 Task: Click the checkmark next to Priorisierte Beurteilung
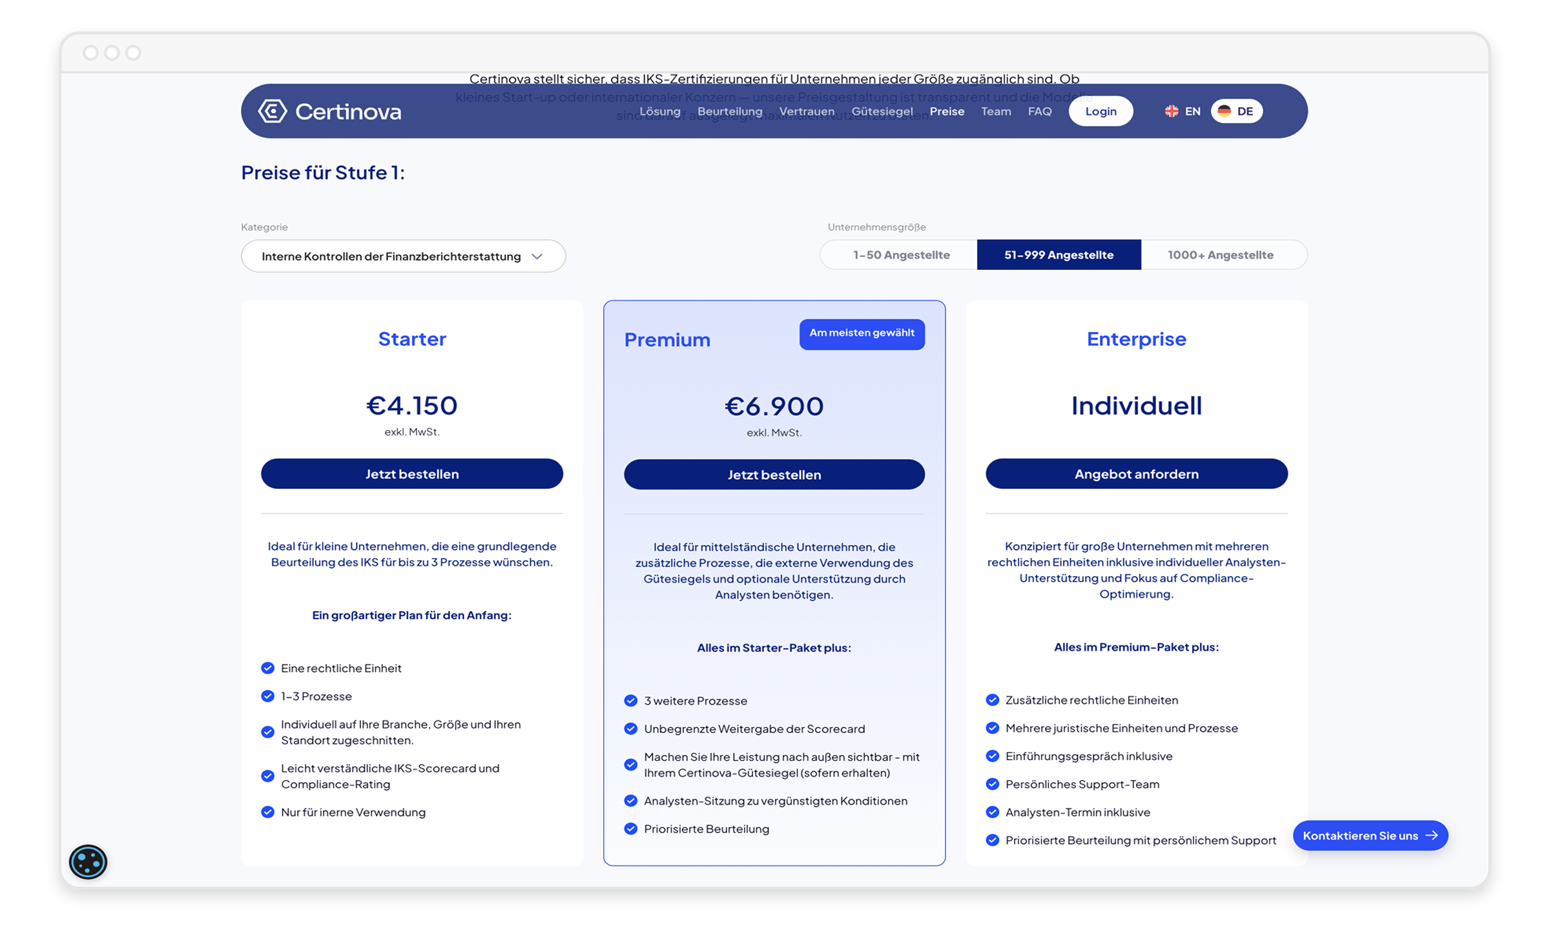[x=630, y=828]
